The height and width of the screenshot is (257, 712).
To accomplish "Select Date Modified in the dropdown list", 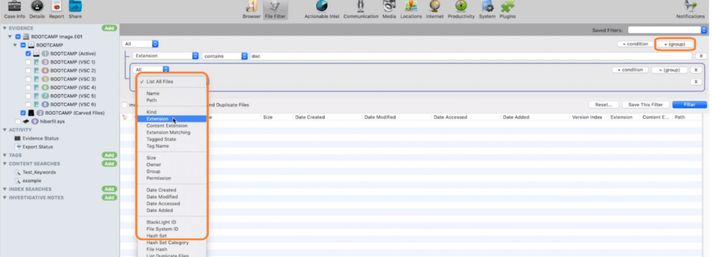I will point(162,197).
